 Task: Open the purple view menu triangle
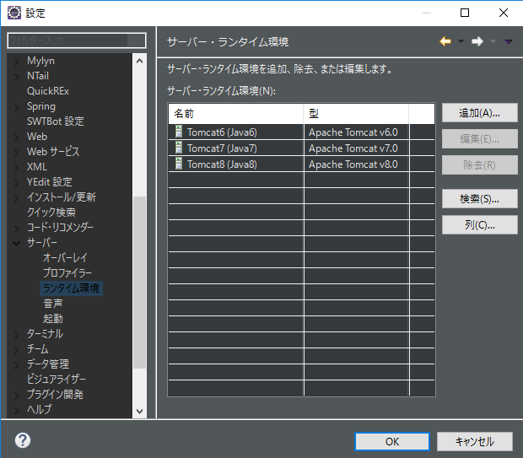click(x=509, y=41)
